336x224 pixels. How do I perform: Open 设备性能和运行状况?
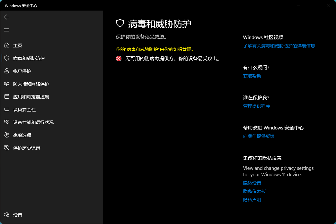coord(52,122)
